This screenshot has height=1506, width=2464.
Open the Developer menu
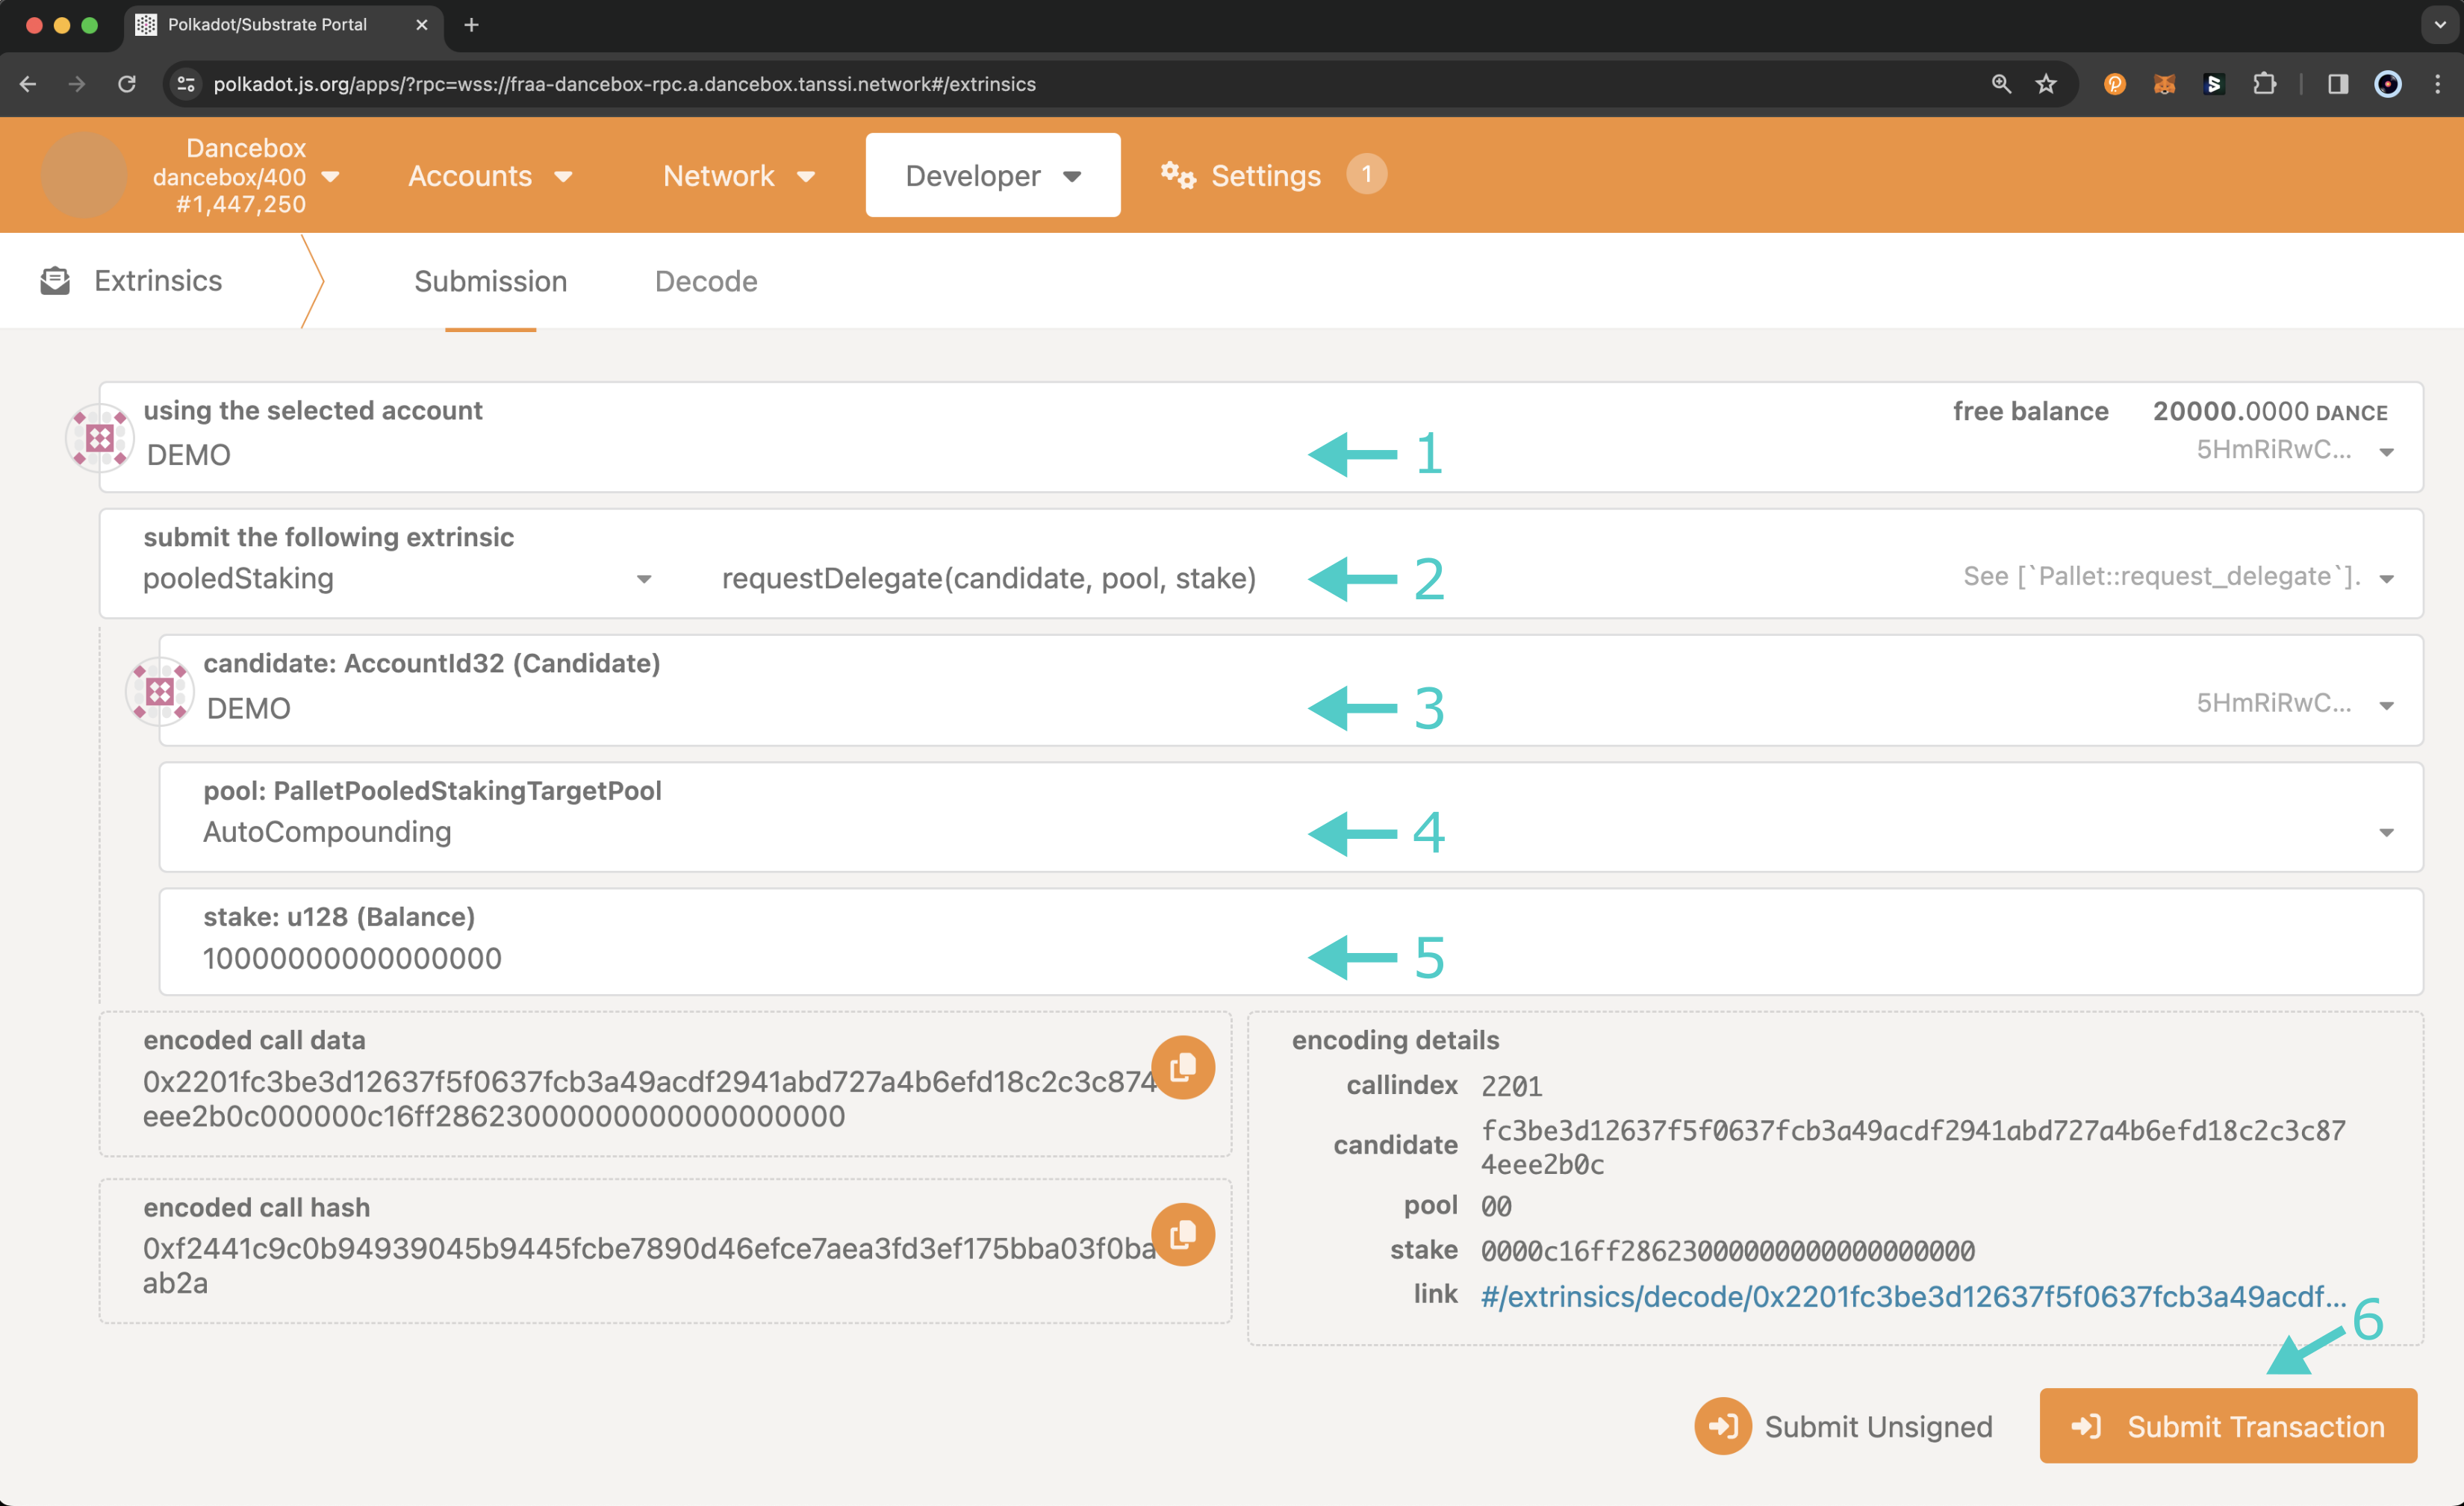click(993, 175)
